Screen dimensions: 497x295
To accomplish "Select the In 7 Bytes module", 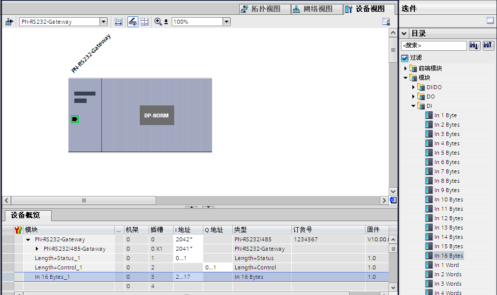I will [x=447, y=171].
